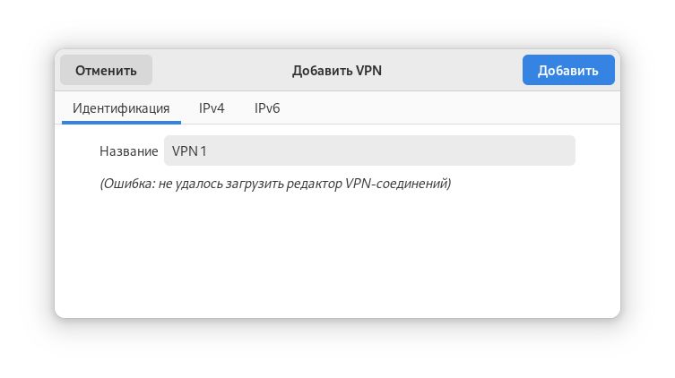Click header bar between Отменить and title
This screenshot has height=378, width=675.
[x=220, y=71]
